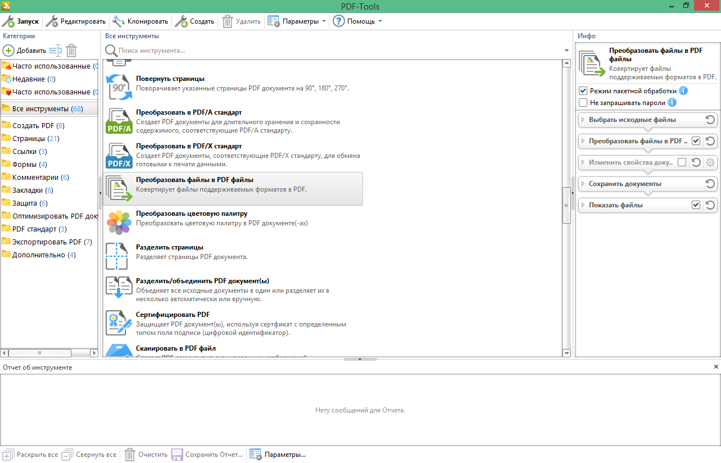Expand Изменить свойства документа step
Screen dimensions: 721x463
(x=583, y=162)
